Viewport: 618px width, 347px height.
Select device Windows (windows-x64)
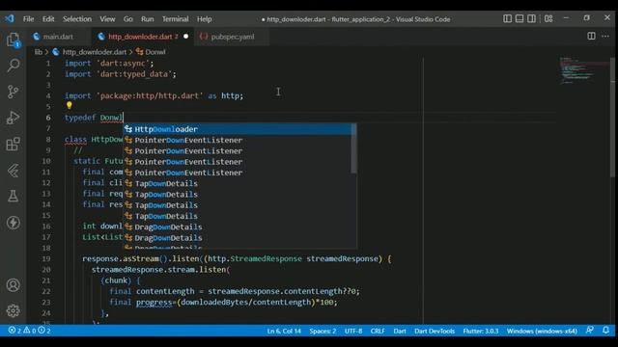542,331
